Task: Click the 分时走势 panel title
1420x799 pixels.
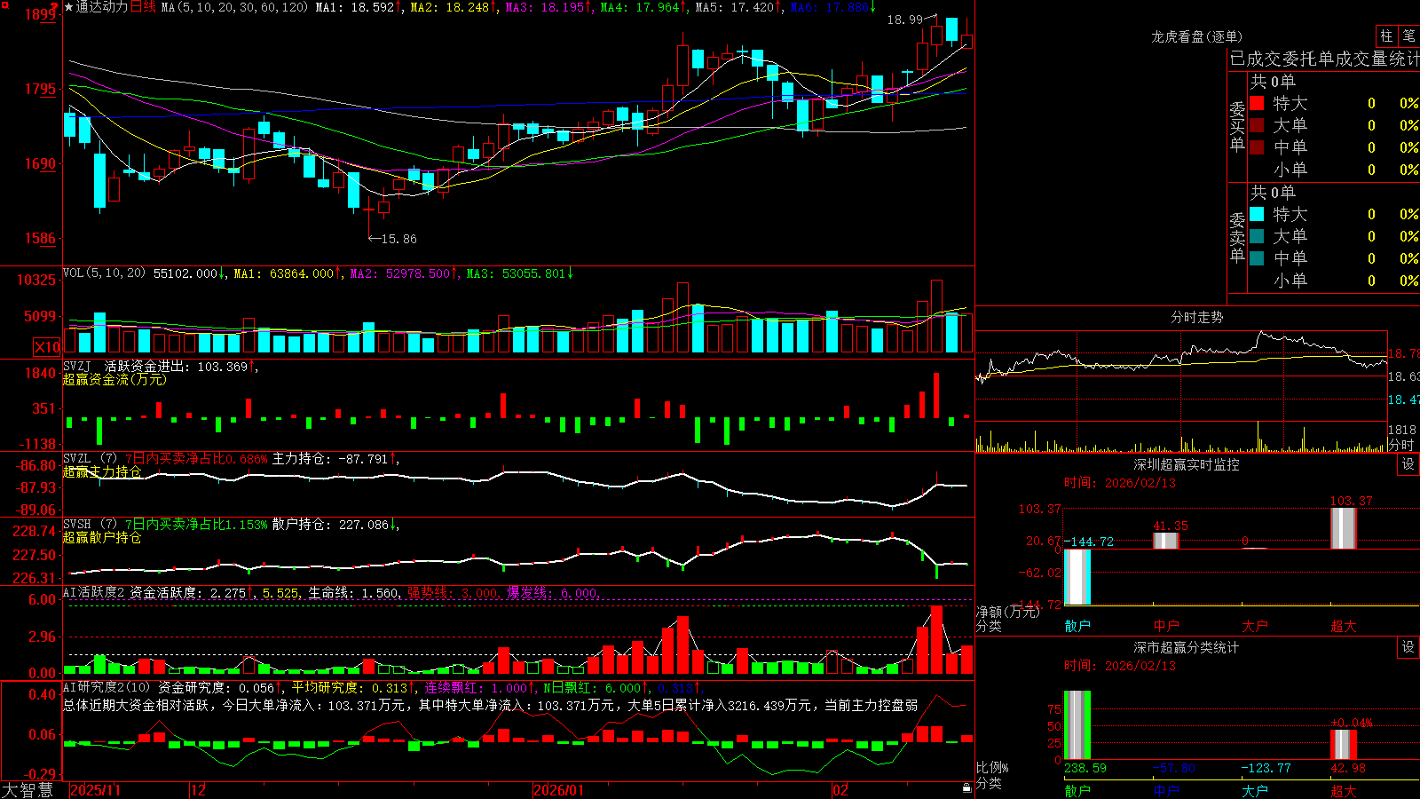Action: pyautogui.click(x=1196, y=317)
